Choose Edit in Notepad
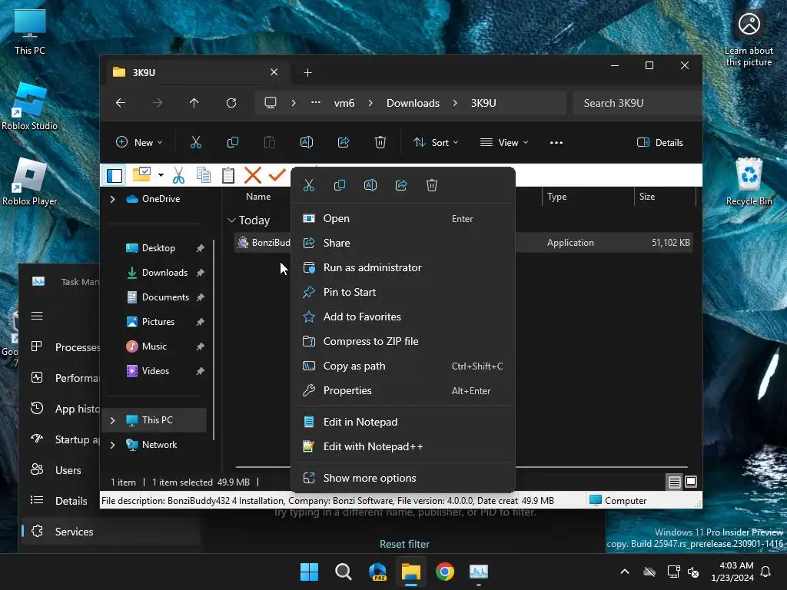Image resolution: width=787 pixels, height=590 pixels. tap(403, 422)
